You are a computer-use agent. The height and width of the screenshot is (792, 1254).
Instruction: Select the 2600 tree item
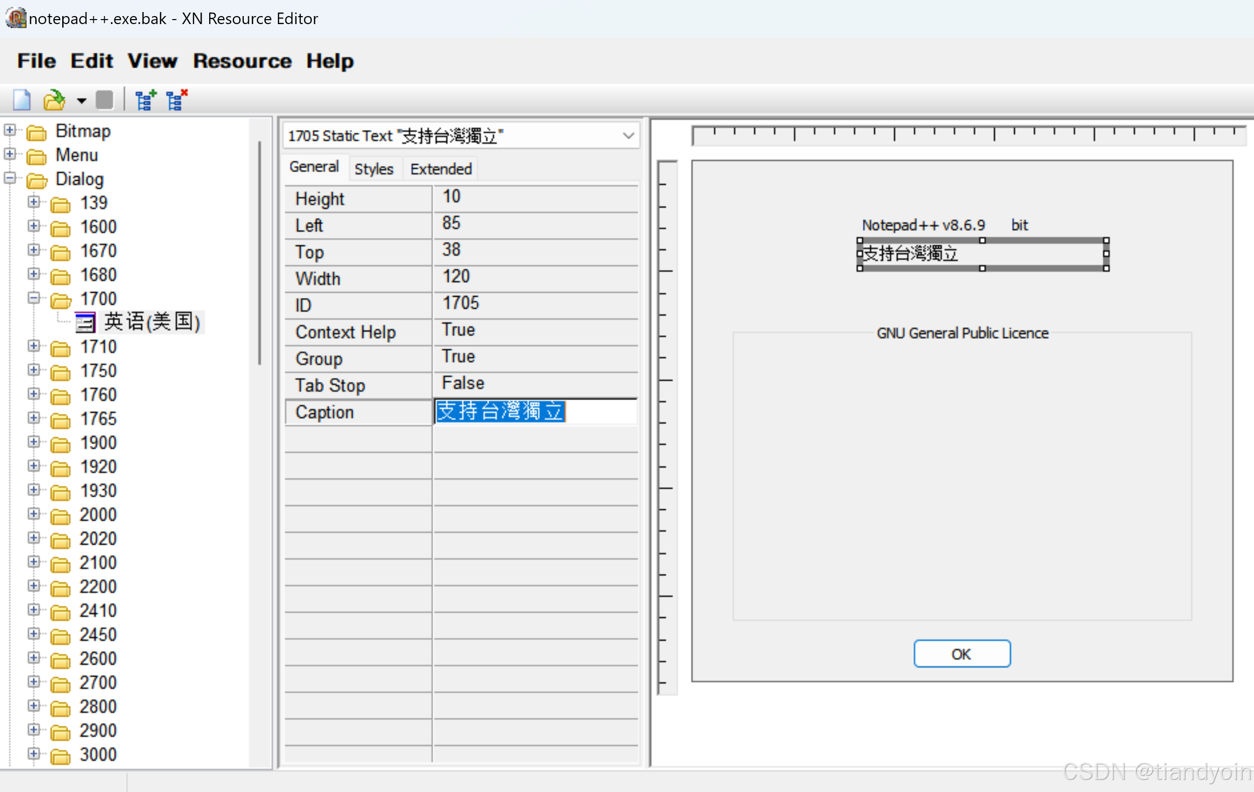click(x=98, y=658)
